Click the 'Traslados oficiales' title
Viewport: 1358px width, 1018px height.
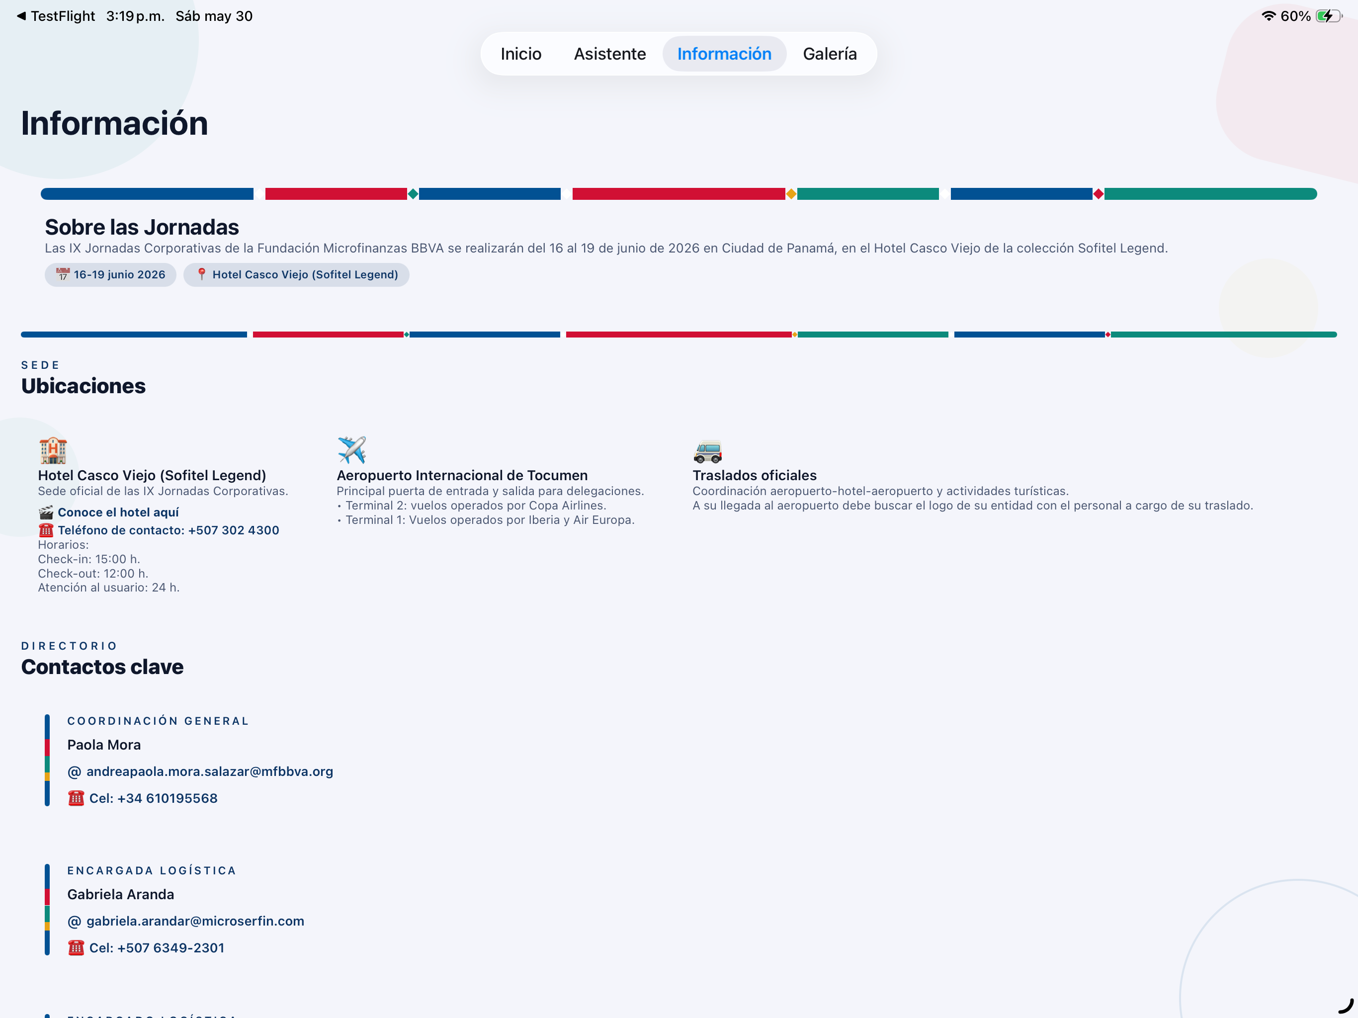755,475
